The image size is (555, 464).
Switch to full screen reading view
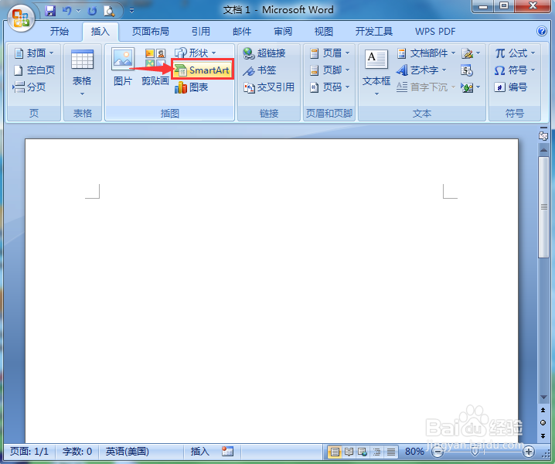tap(349, 452)
